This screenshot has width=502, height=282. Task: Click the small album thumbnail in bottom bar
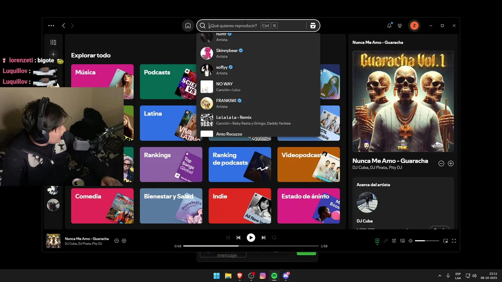click(53, 241)
